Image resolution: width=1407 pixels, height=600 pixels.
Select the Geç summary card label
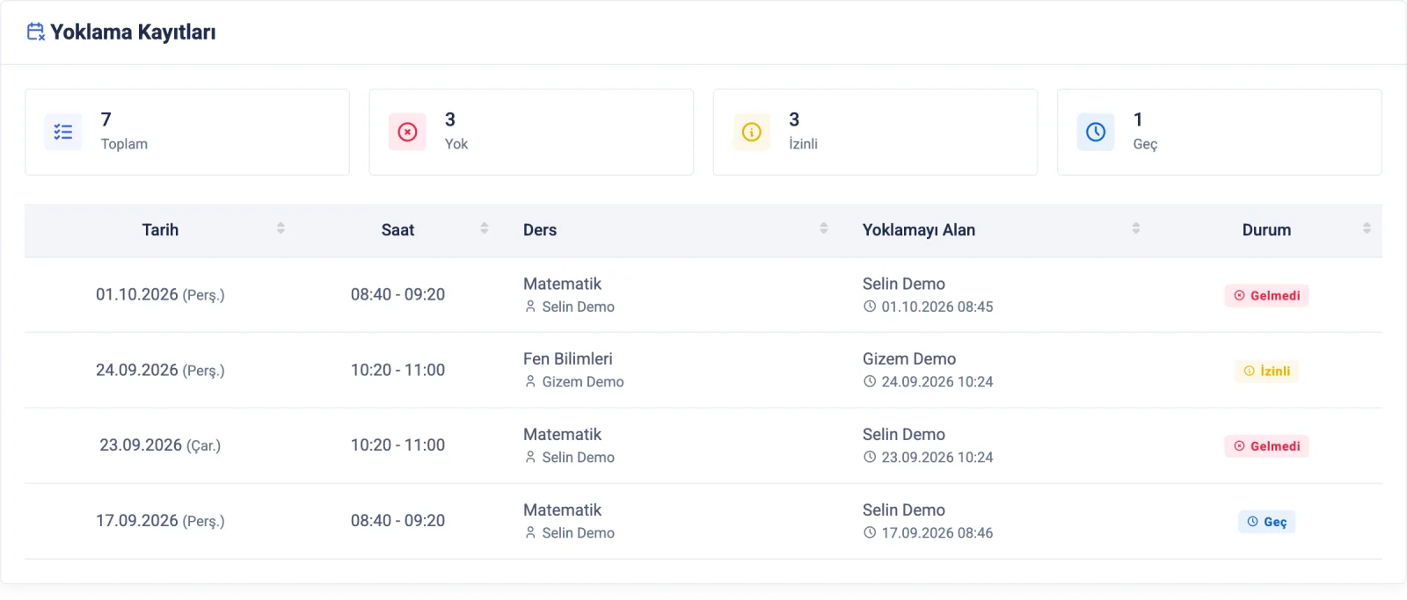tap(1145, 144)
